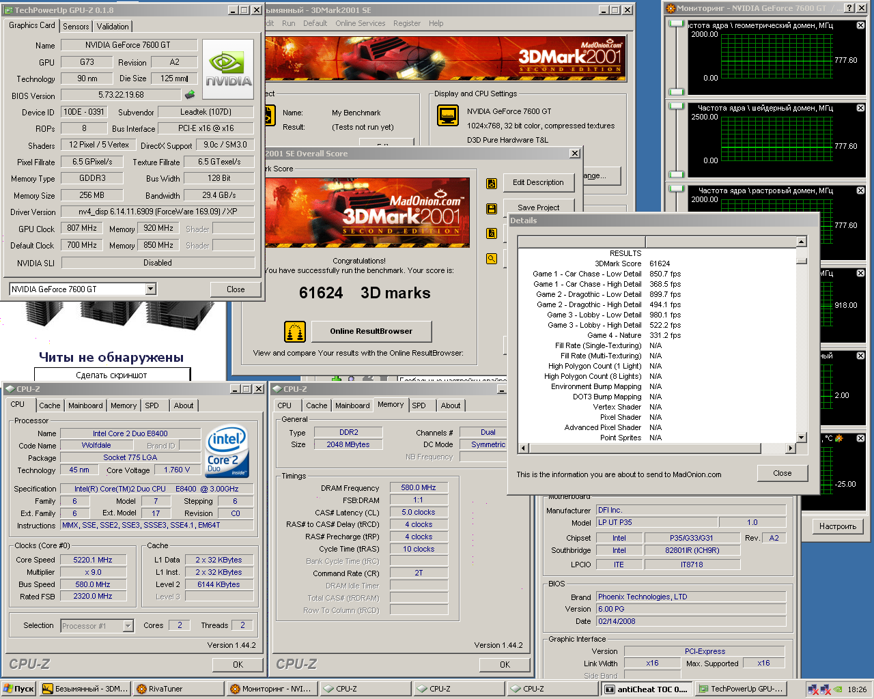
Task: Click the Core Speed 5220.1 MHz value
Action: click(93, 560)
